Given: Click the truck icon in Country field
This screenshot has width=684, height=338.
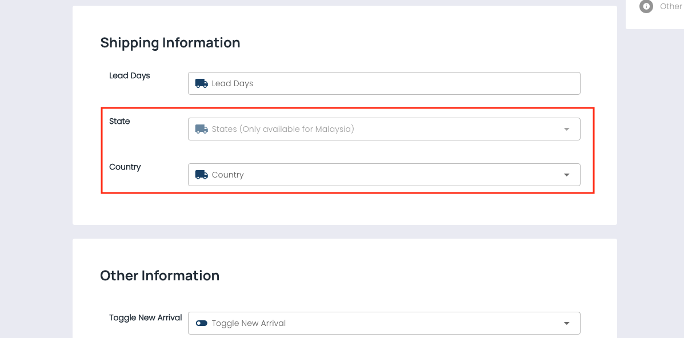Looking at the screenshot, I should tap(201, 175).
